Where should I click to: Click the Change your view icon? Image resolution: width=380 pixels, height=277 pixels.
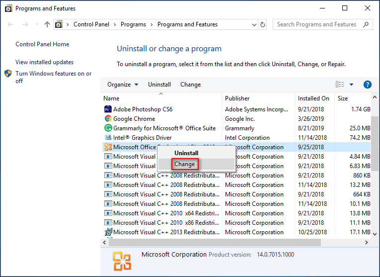pyautogui.click(x=340, y=85)
